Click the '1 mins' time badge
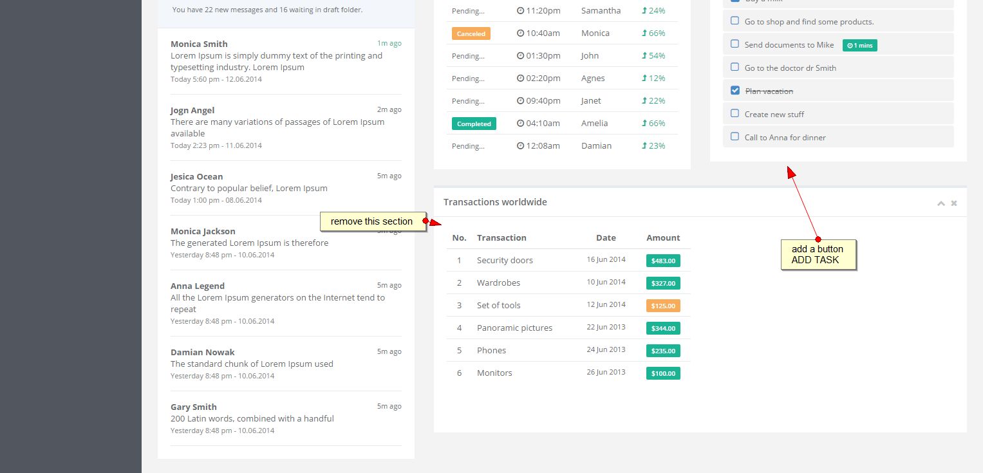Image resolution: width=983 pixels, height=473 pixels. click(x=859, y=45)
